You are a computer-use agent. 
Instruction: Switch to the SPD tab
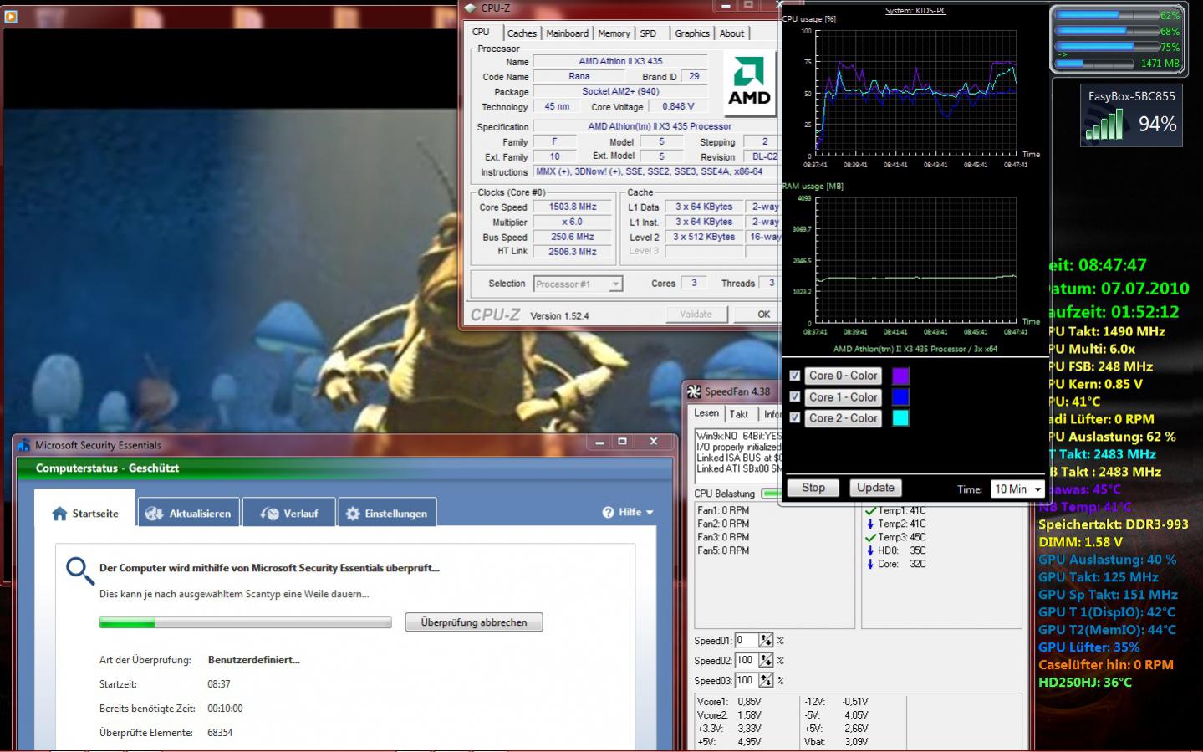pyautogui.click(x=648, y=33)
